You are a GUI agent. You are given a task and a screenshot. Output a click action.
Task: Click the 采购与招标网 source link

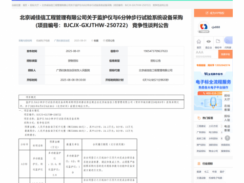click(25, 41)
